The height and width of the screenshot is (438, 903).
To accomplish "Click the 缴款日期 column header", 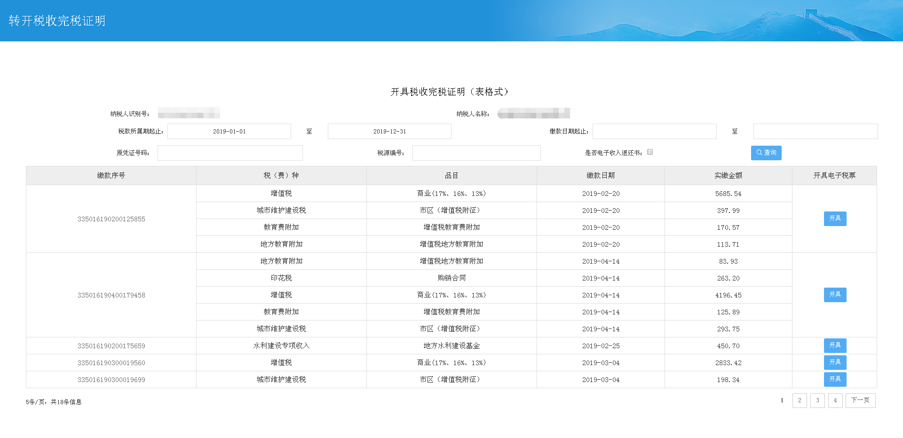I will click(601, 175).
